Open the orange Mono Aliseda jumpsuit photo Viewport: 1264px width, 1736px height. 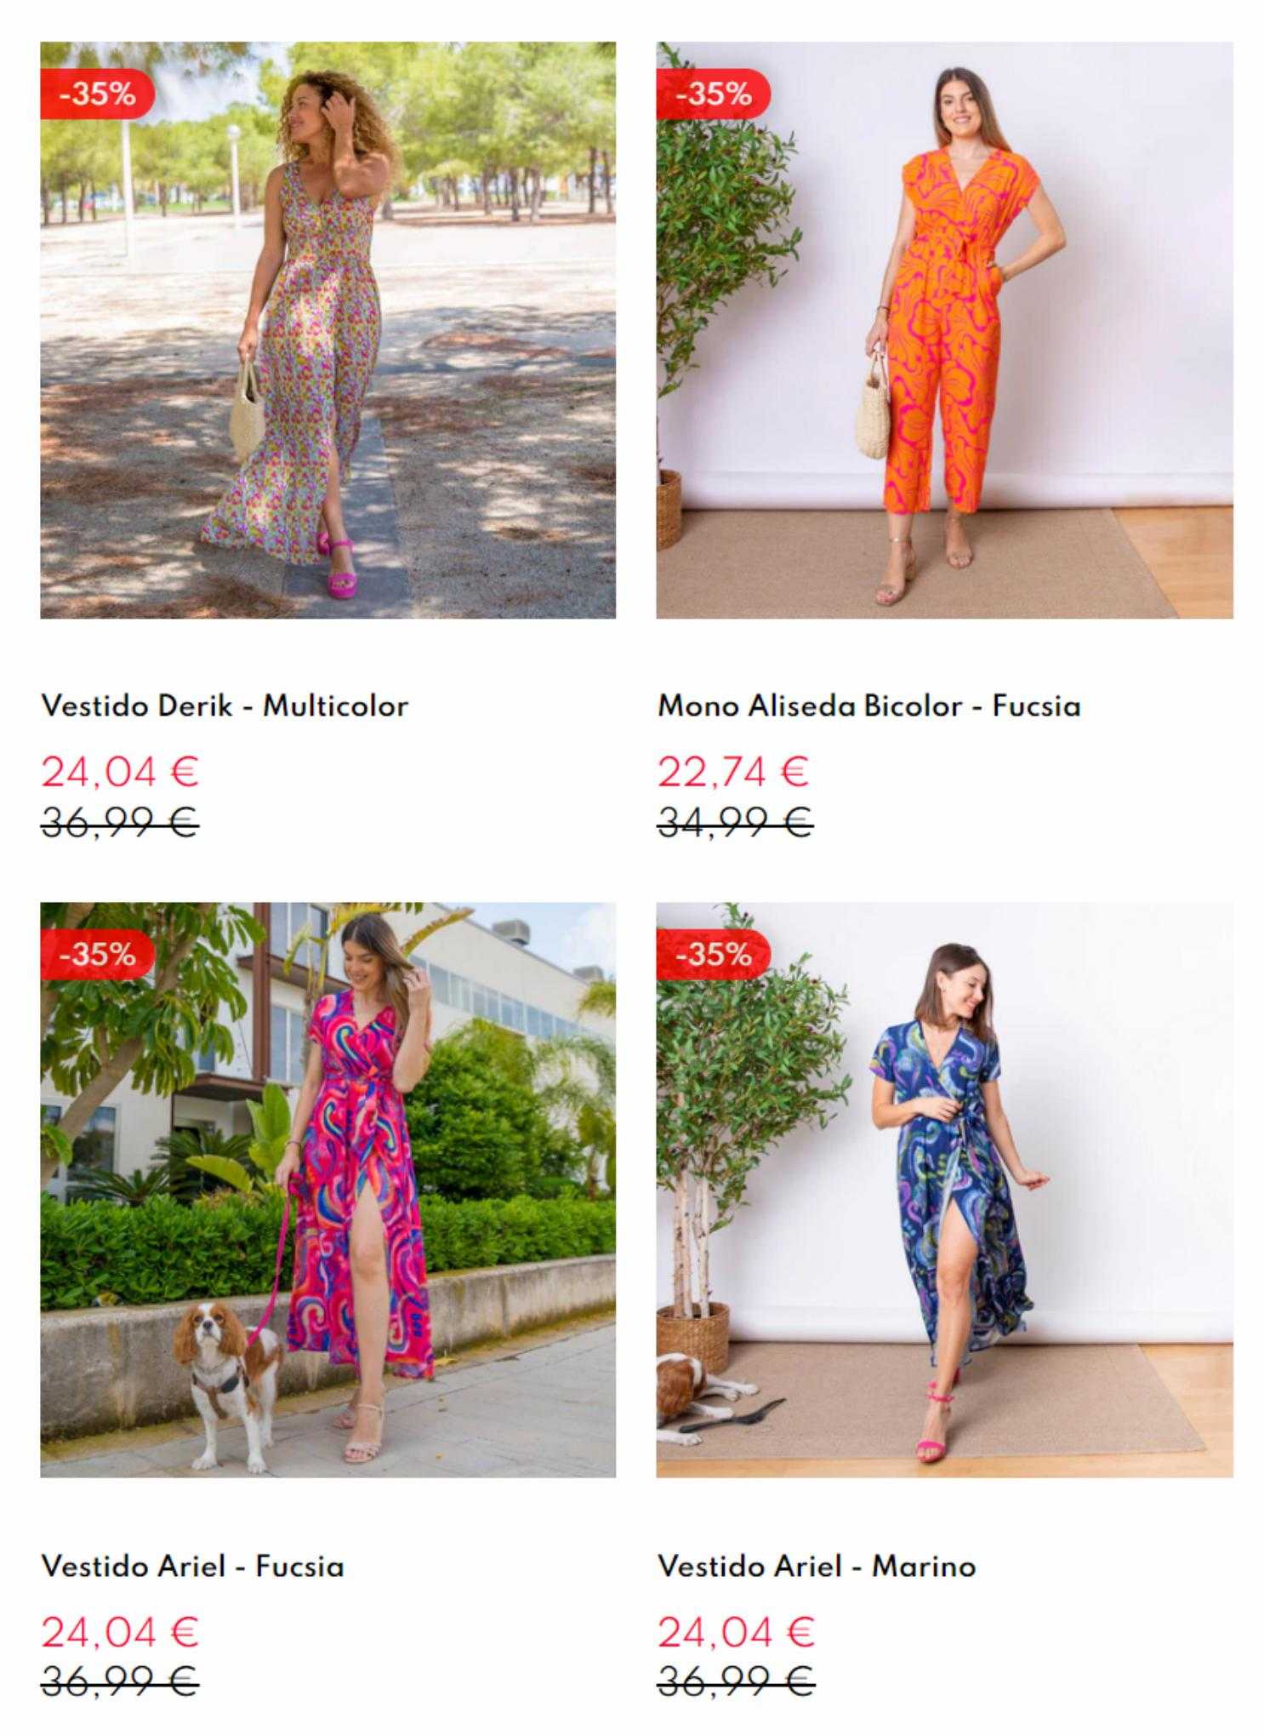click(x=944, y=330)
